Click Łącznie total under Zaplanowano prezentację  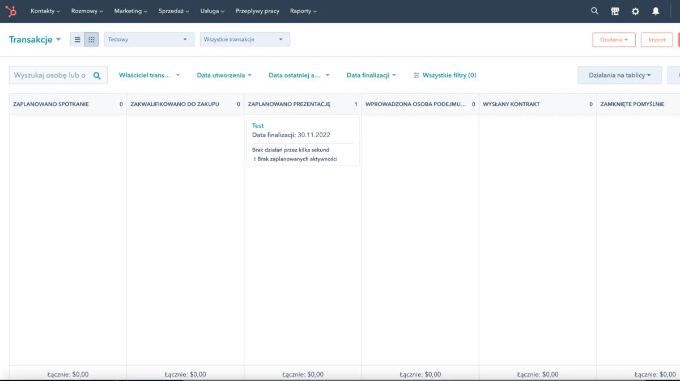click(x=303, y=374)
